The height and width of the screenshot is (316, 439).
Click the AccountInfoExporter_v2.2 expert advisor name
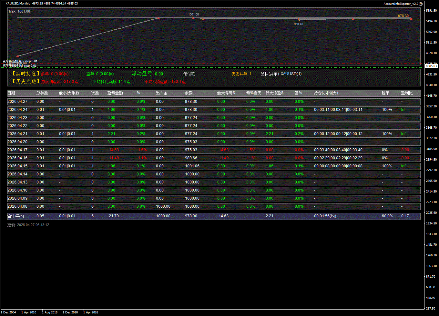[x=401, y=4]
